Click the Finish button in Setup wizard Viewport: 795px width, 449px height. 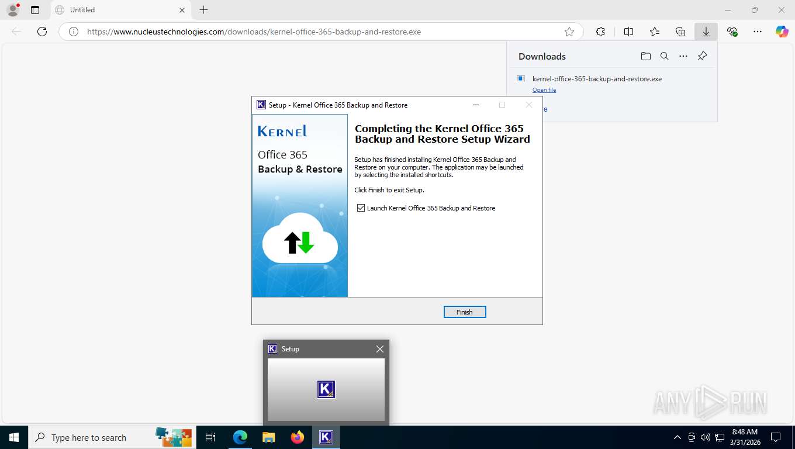click(x=465, y=312)
